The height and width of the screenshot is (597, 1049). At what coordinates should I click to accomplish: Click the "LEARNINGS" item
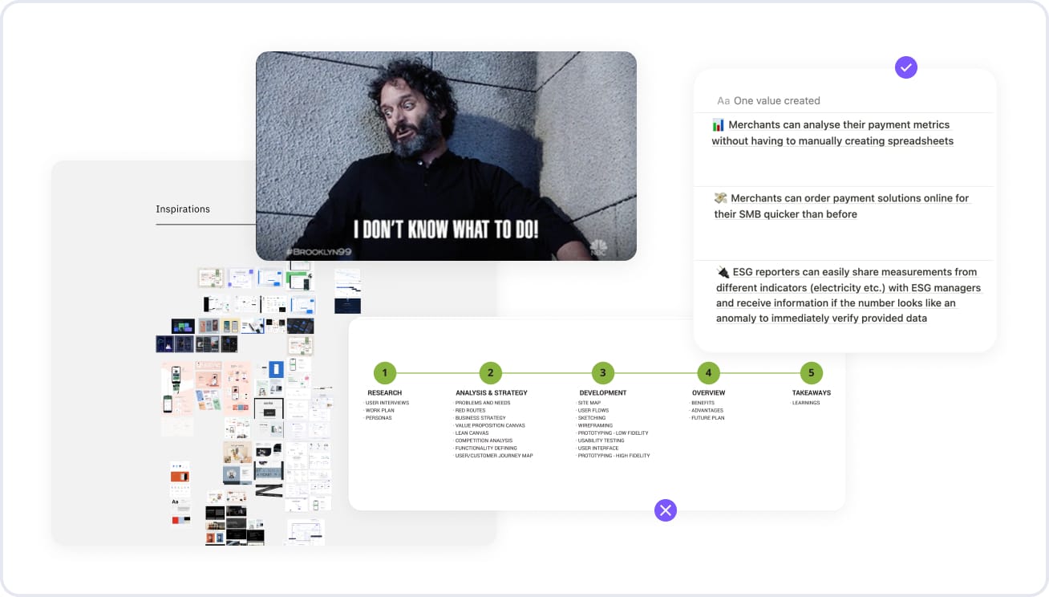coord(806,403)
